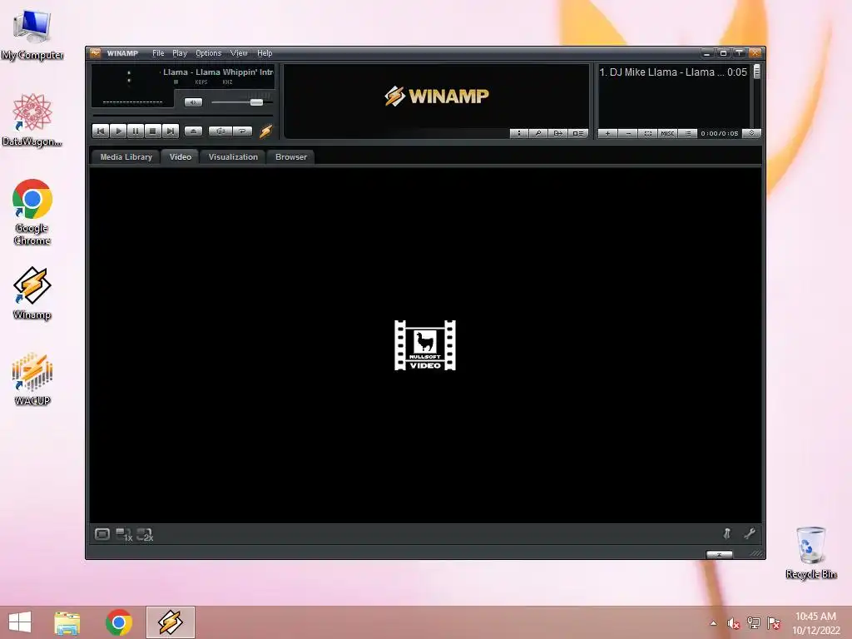This screenshot has height=639, width=852.
Task: Click the vertical dots options button
Action: coord(519,133)
